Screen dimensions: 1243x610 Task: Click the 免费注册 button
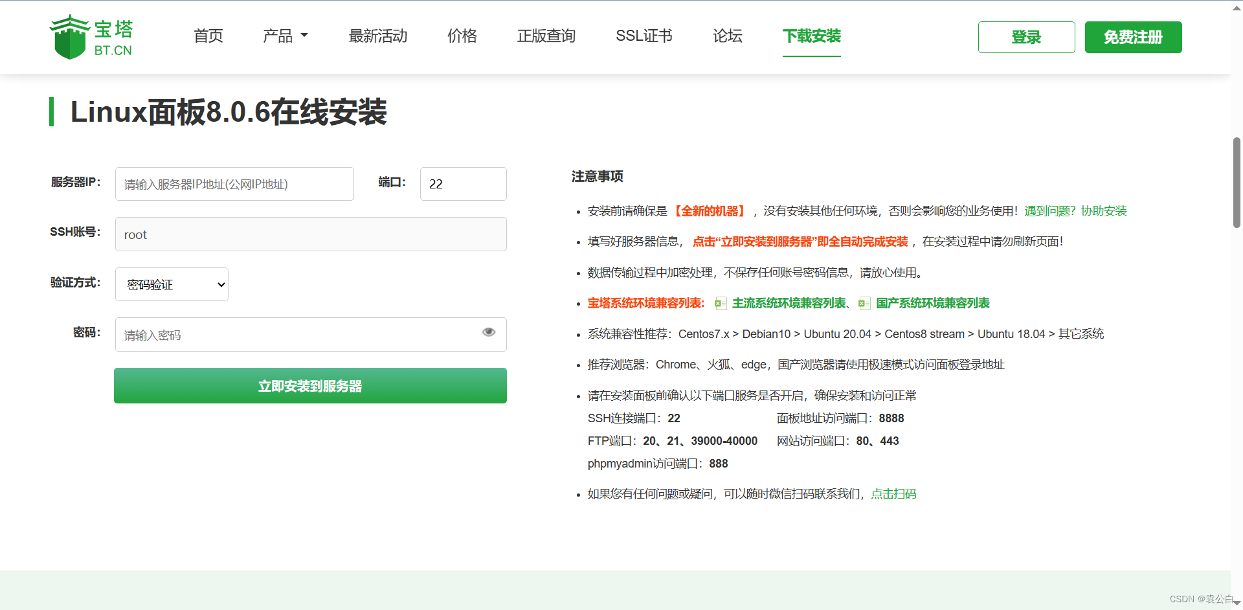click(x=1134, y=37)
